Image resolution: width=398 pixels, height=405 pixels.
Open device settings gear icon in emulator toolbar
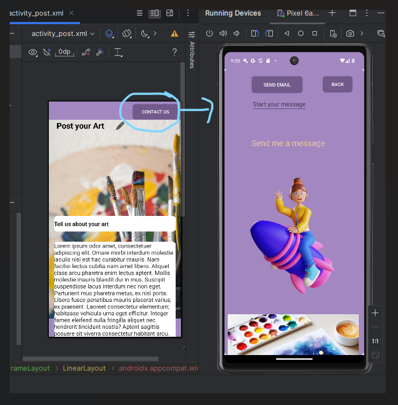pyautogui.click(x=333, y=34)
